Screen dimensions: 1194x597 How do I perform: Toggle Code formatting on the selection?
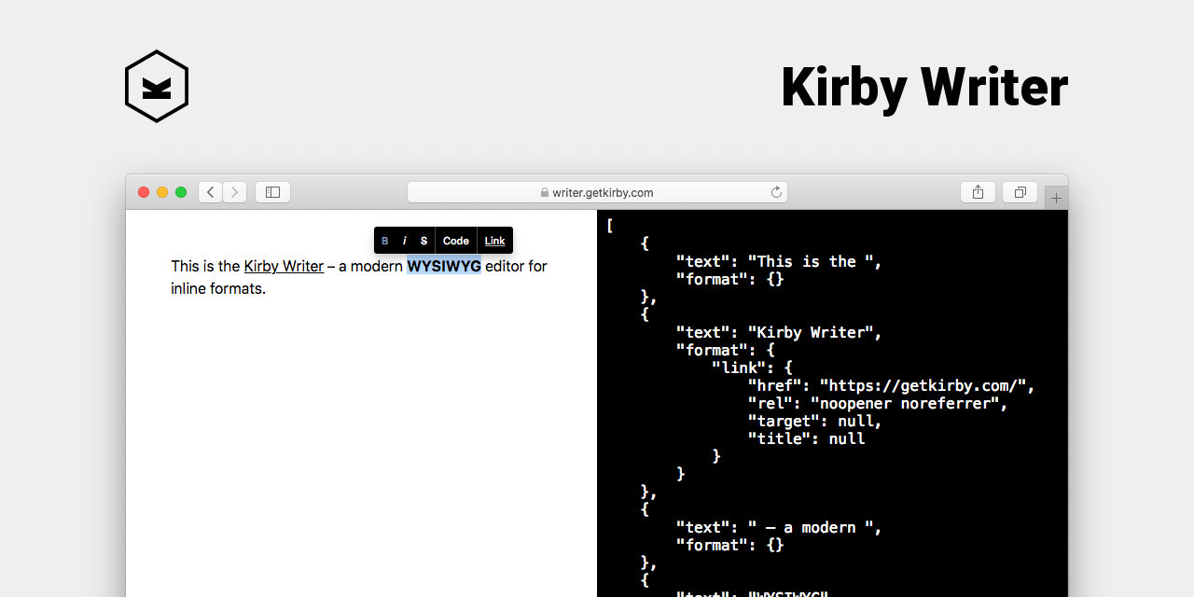455,240
